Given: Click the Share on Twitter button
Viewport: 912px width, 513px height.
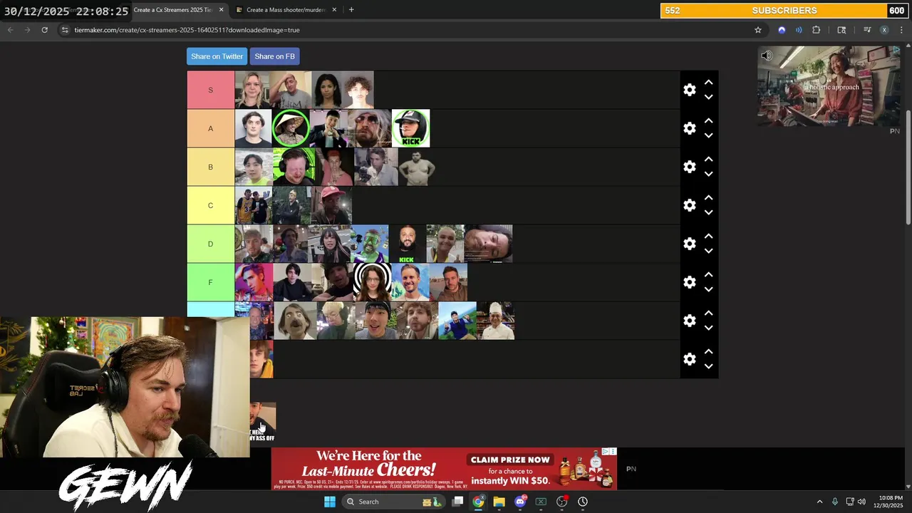Looking at the screenshot, I should [x=217, y=56].
